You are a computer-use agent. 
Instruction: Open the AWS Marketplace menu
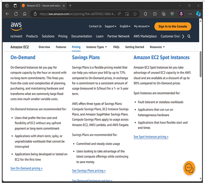pyautogui.click(x=145, y=36)
